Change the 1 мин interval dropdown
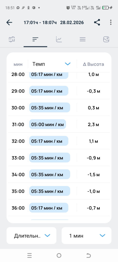Viewport: 118px width, 262px height. pos(86,235)
